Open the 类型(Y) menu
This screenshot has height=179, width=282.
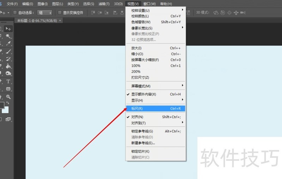coord(73,4)
